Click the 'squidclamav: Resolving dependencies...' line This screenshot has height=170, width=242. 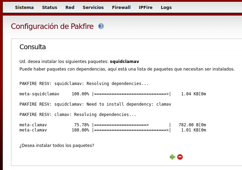tap(84, 84)
